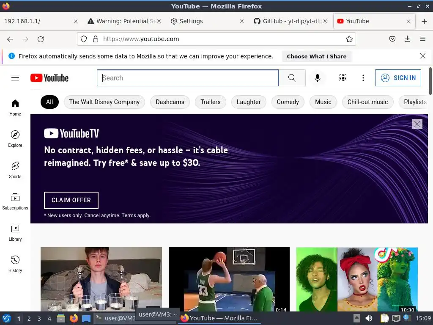Click the YouTube logo
Screen dimensions: 433x325
coord(49,78)
